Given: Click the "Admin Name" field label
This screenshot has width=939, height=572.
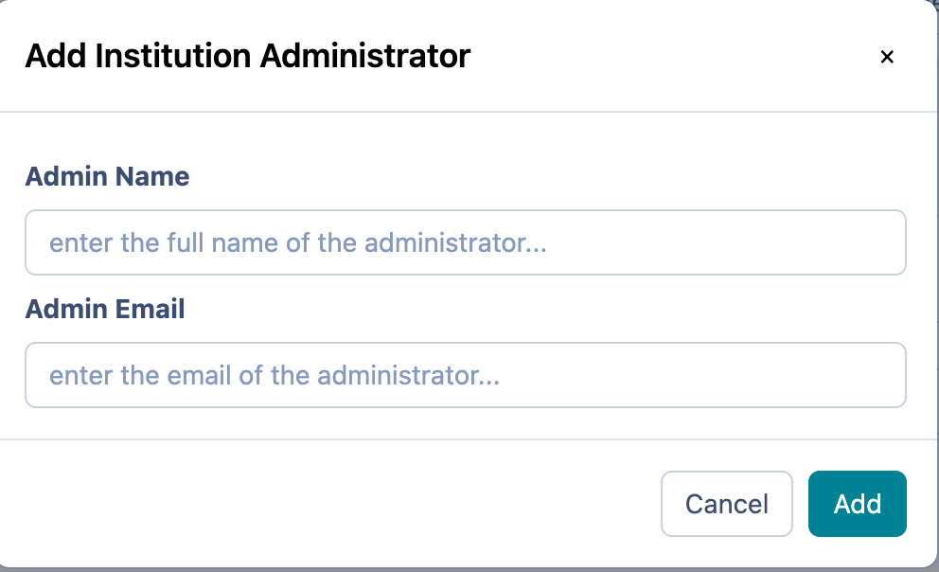Looking at the screenshot, I should coord(107,176).
